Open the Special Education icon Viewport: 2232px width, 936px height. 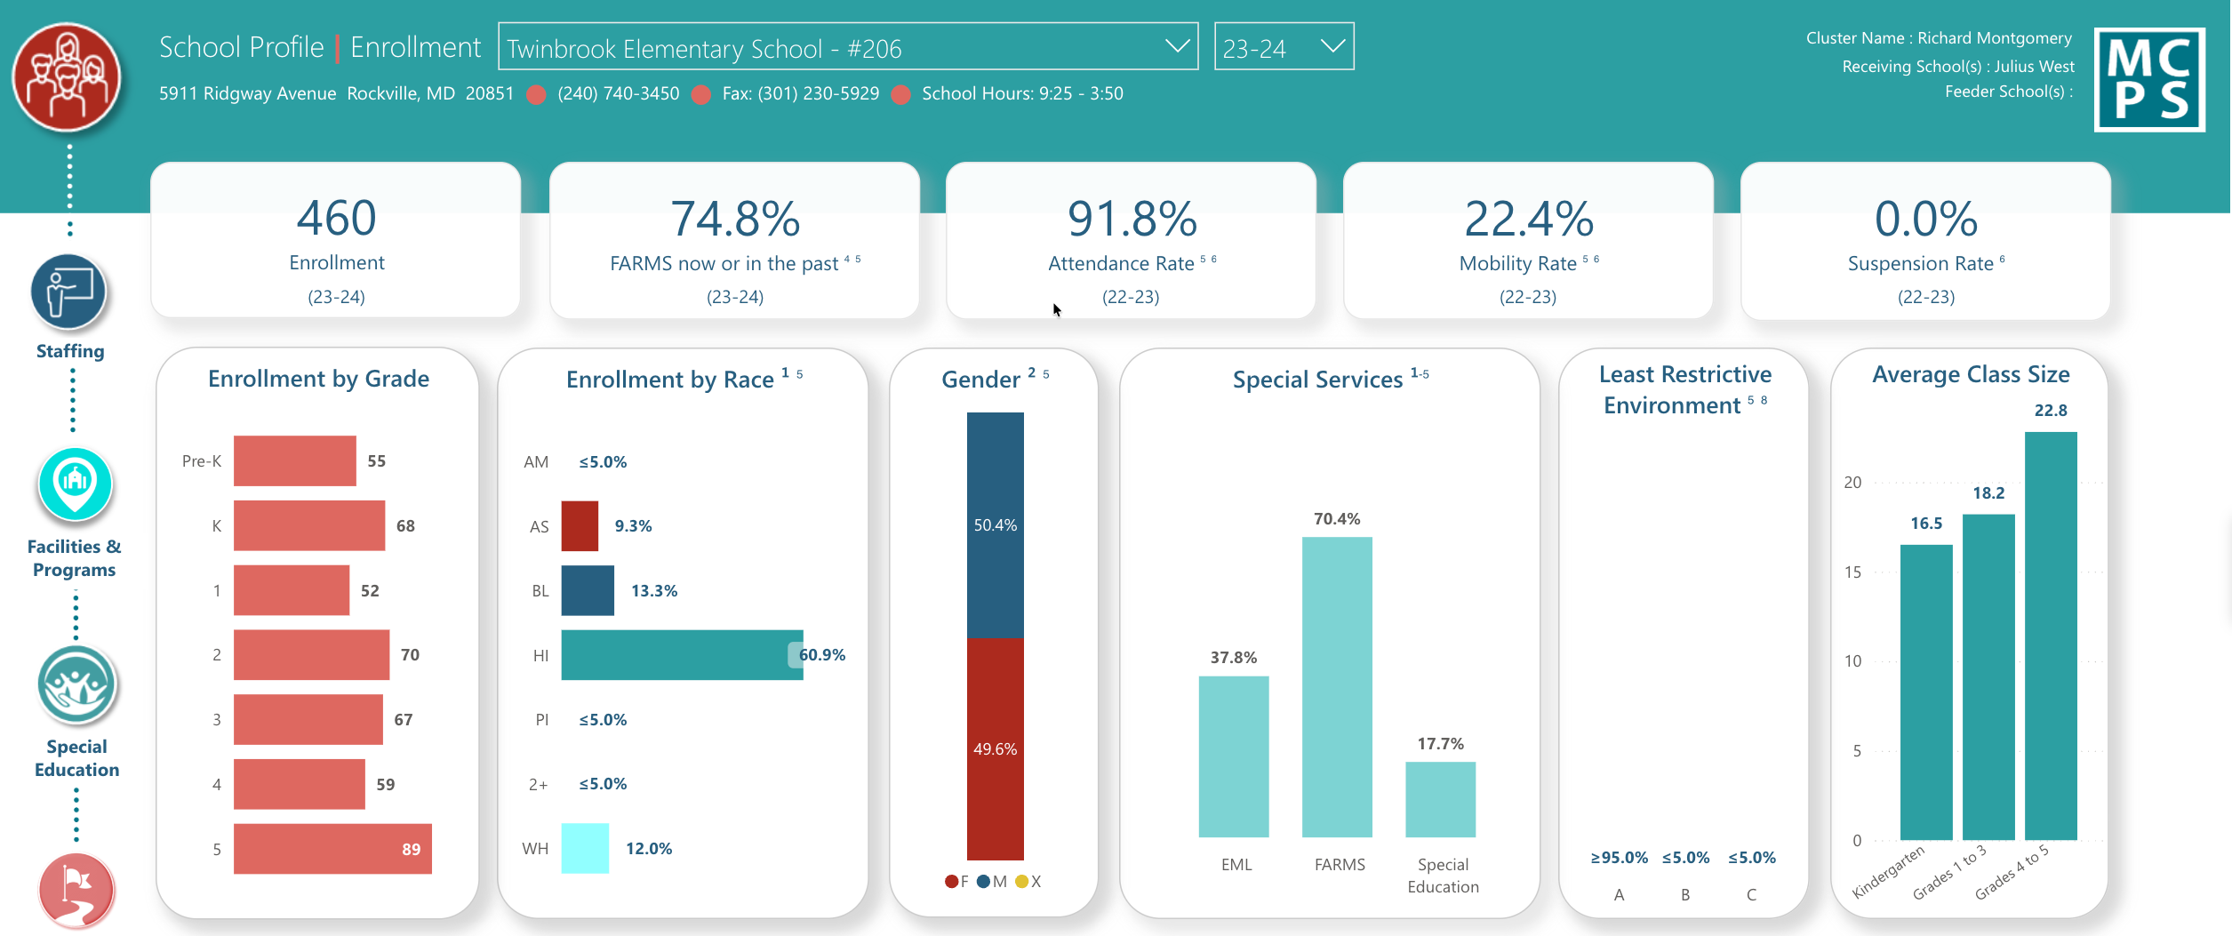pyautogui.click(x=76, y=685)
